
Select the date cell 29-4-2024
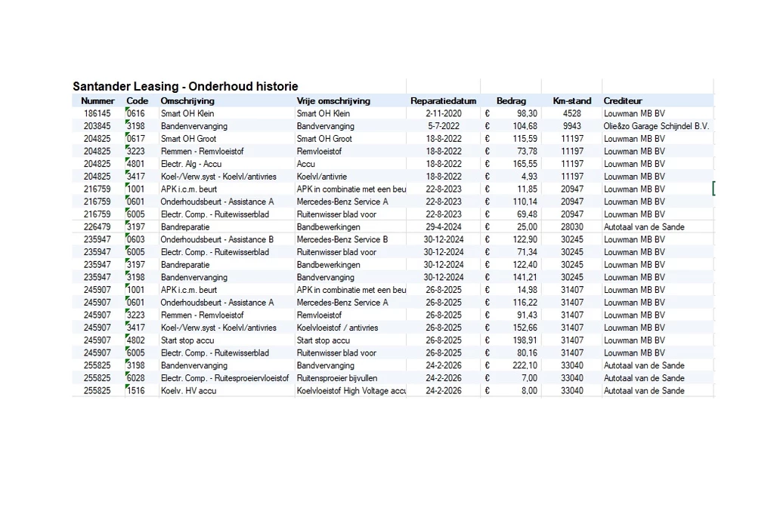pos(443,226)
